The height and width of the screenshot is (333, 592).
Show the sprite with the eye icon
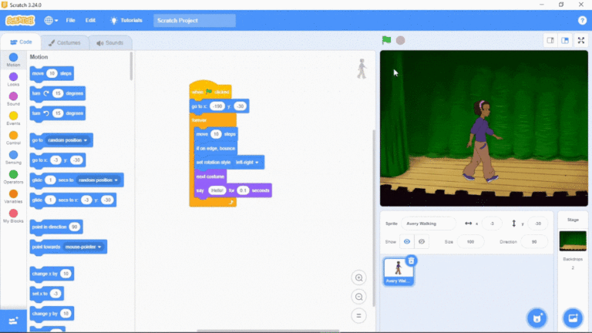coord(407,241)
